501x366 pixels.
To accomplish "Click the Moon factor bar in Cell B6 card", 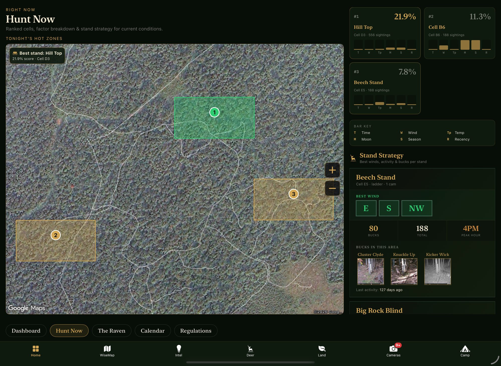I will (x=465, y=45).
